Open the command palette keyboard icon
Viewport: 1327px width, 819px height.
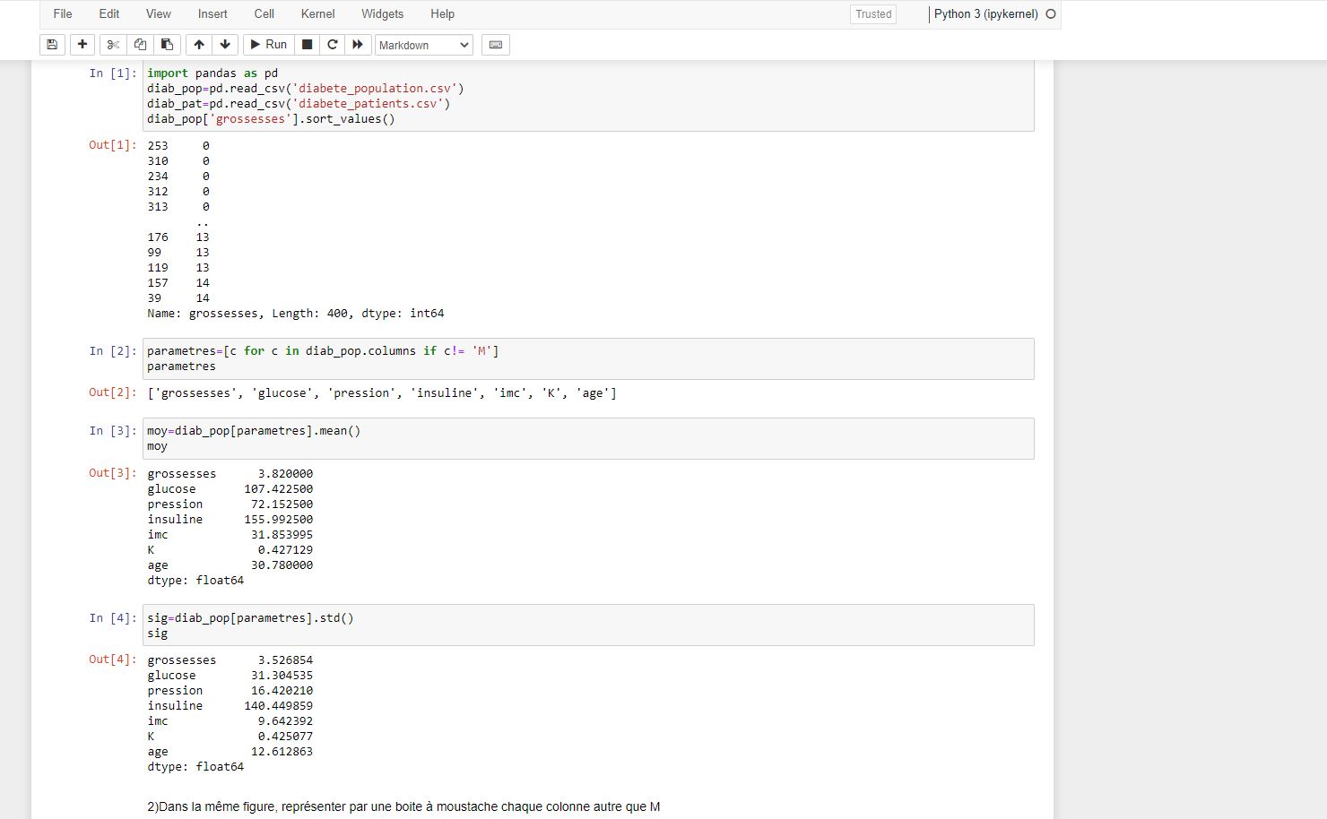[x=496, y=45]
